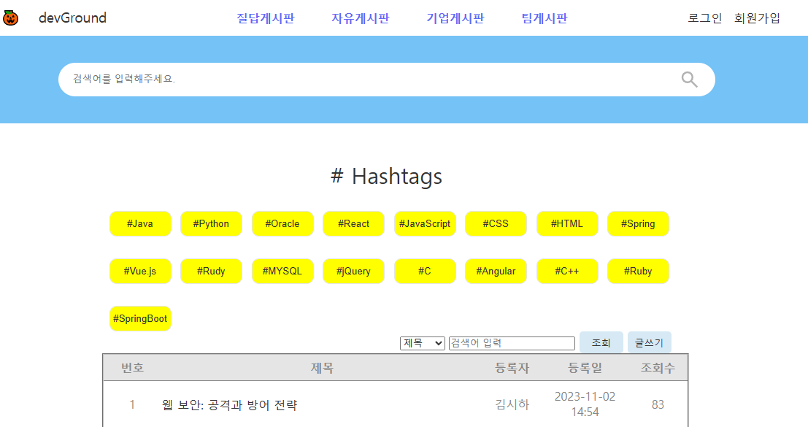This screenshot has height=427, width=808.
Task: Click the 번호 column header
Action: point(132,368)
